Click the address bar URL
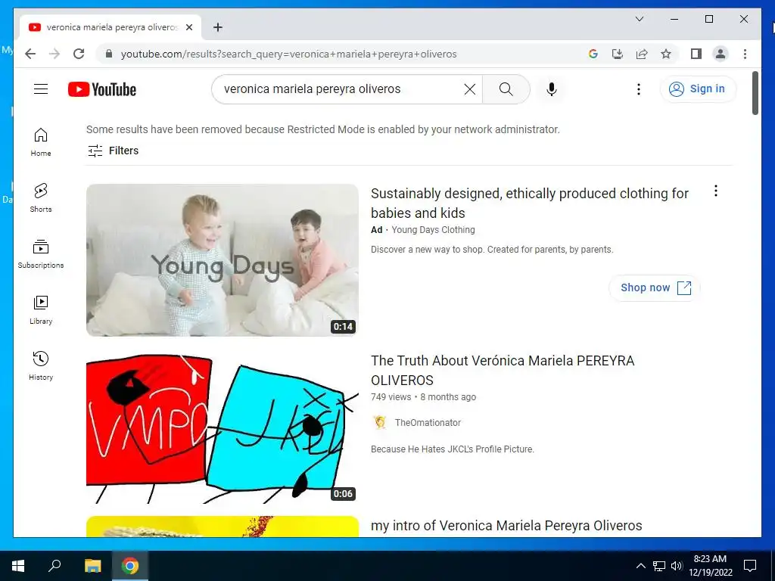The height and width of the screenshot is (581, 775). click(288, 54)
